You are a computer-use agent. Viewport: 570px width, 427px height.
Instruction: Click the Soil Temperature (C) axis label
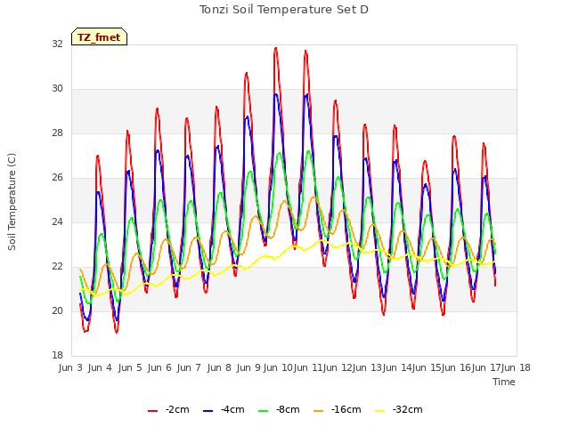[12, 202]
